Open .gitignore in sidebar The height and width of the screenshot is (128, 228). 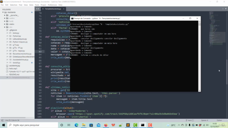[13, 30]
